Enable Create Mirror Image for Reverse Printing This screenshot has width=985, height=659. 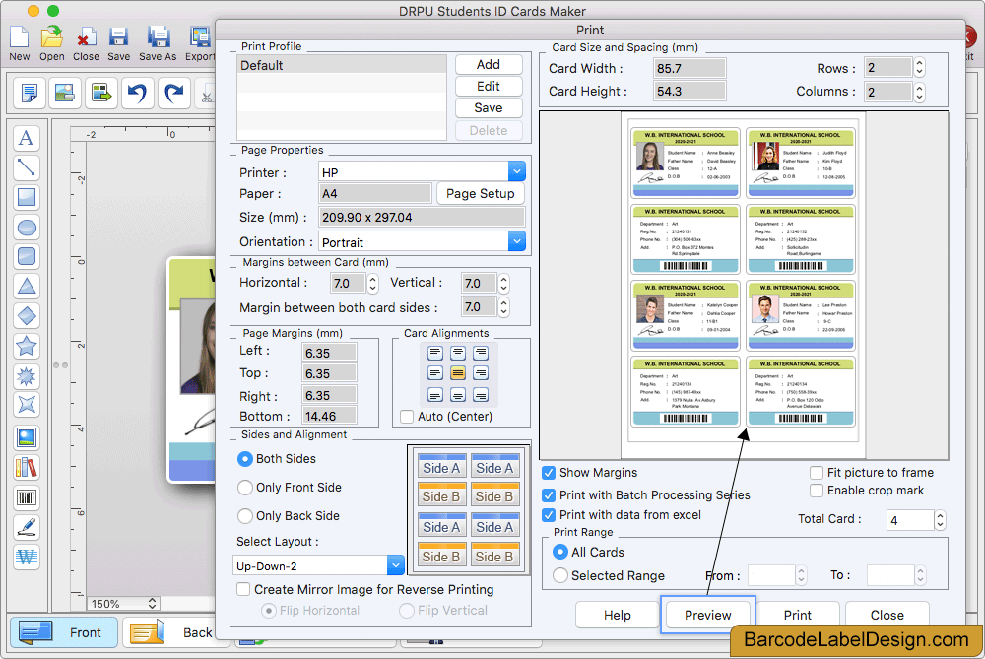pos(243,589)
